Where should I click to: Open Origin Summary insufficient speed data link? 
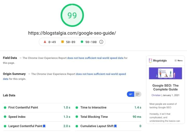pos(101,74)
